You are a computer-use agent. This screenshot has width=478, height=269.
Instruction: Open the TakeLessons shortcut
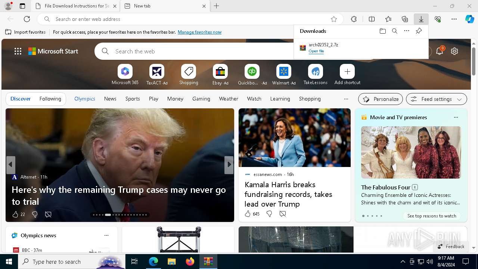(316, 75)
